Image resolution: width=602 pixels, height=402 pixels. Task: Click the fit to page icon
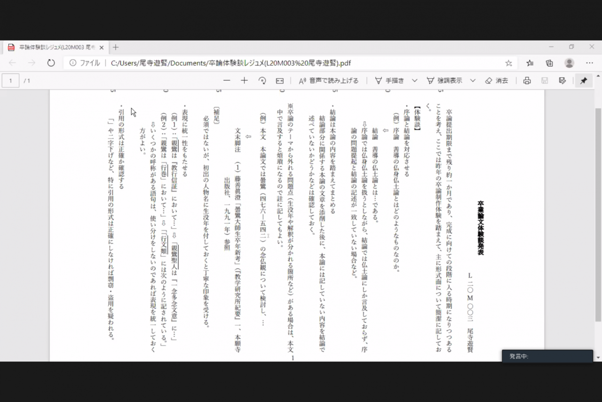coord(280,80)
